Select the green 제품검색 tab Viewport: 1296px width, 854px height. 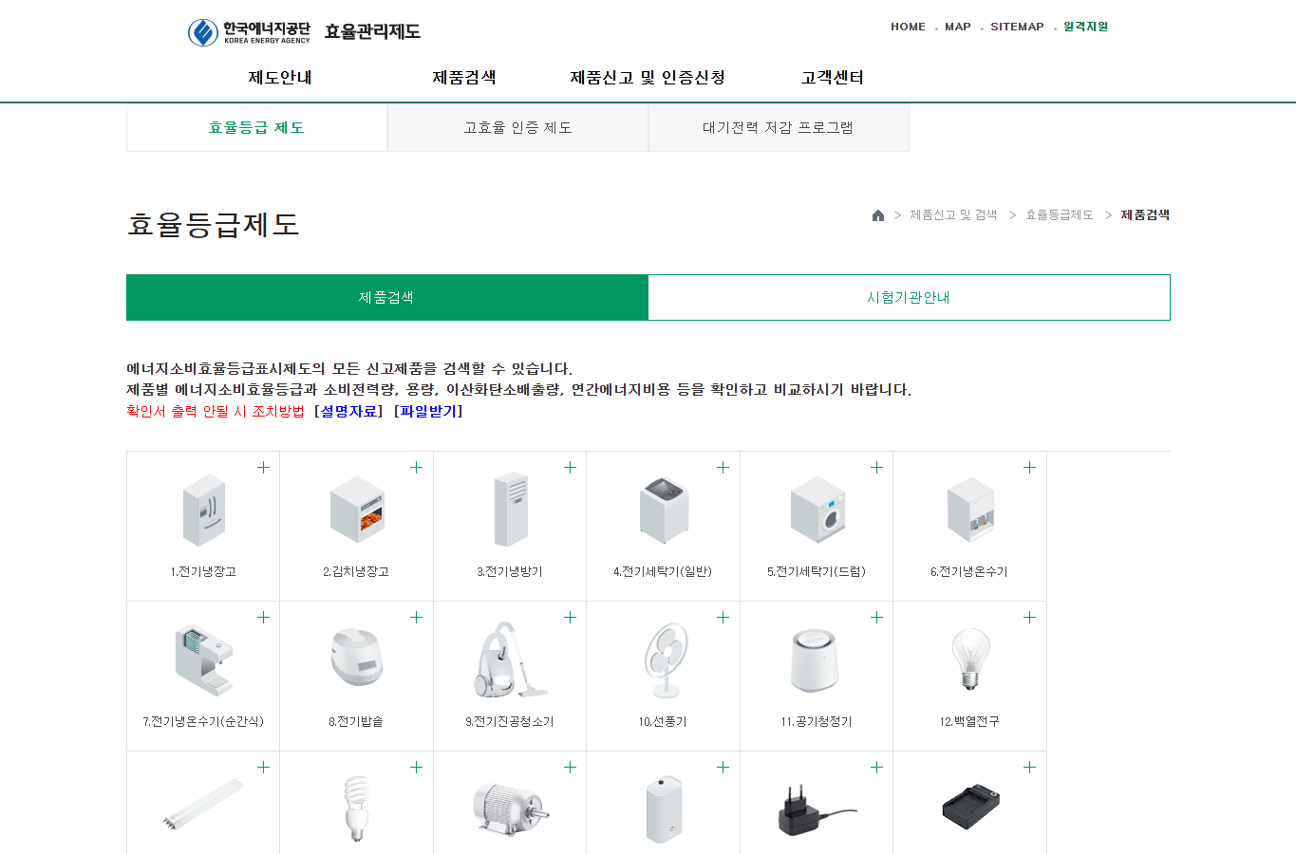click(387, 298)
